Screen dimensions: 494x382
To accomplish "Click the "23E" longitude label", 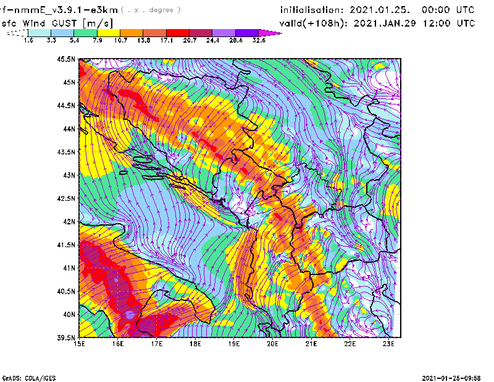I will click(x=388, y=344).
